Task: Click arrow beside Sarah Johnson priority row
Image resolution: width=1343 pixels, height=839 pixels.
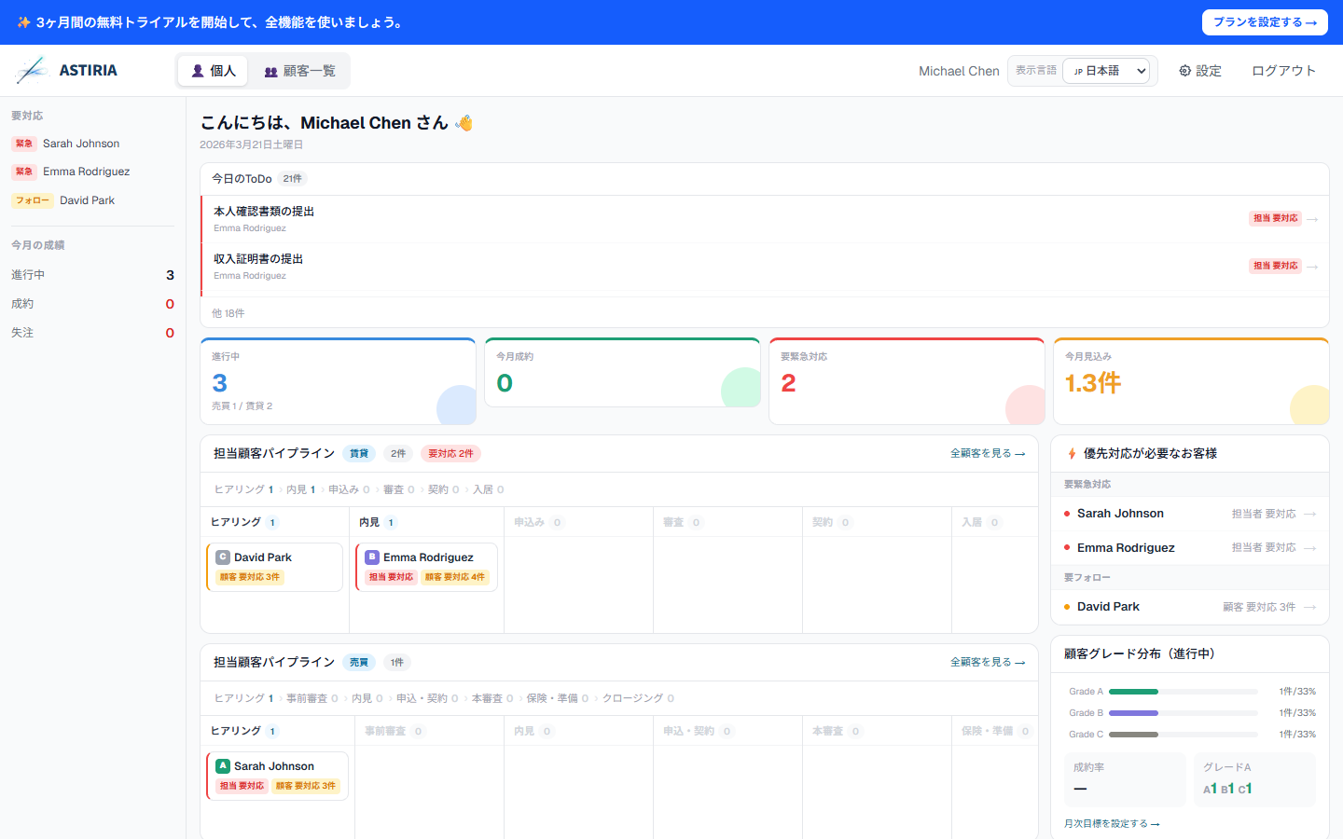Action: 1310,514
